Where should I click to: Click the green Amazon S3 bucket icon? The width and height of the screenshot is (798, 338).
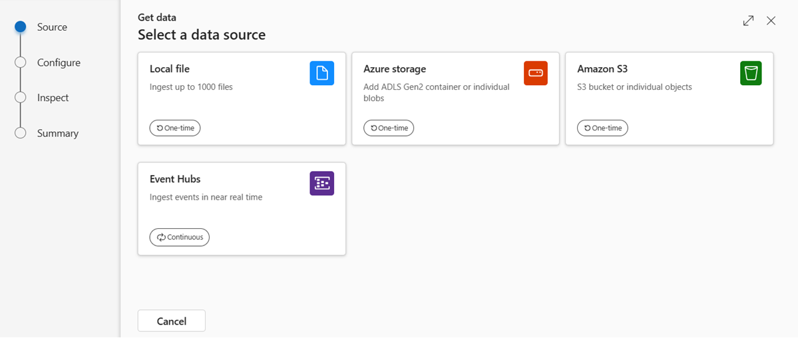click(751, 73)
